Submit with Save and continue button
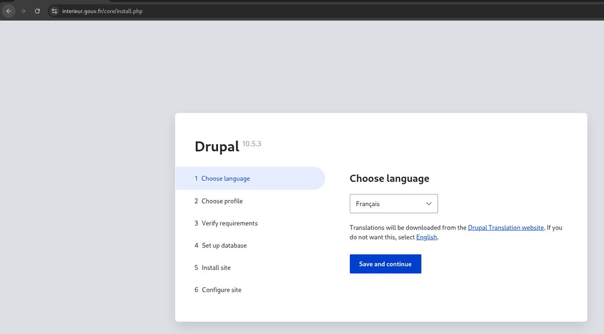Screen dimensions: 604x334 pos(386,264)
